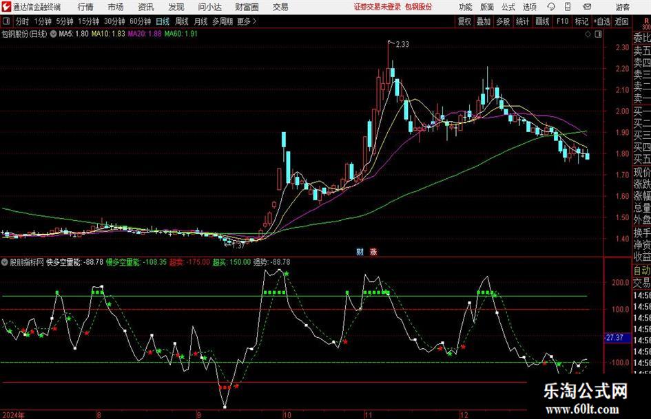
Task: Switch to the 15分钟 period tab
Action: 89,21
